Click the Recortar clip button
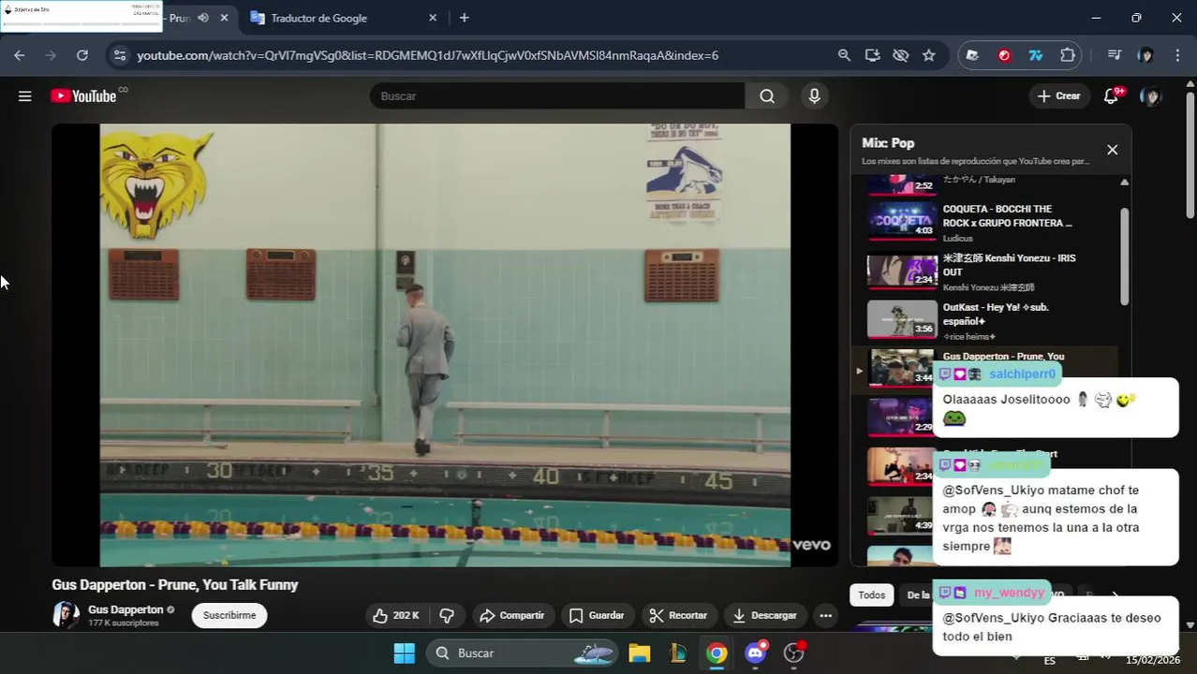The image size is (1197, 674). 678,615
